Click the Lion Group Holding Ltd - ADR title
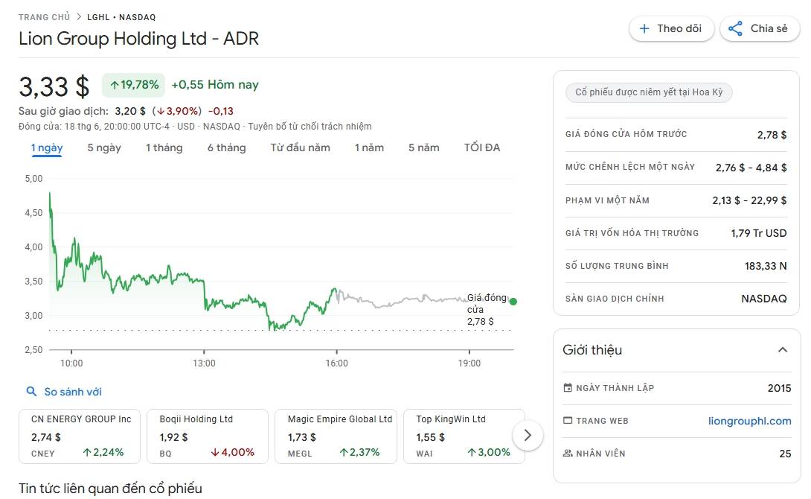This screenshot has height=499, width=811. 138,39
